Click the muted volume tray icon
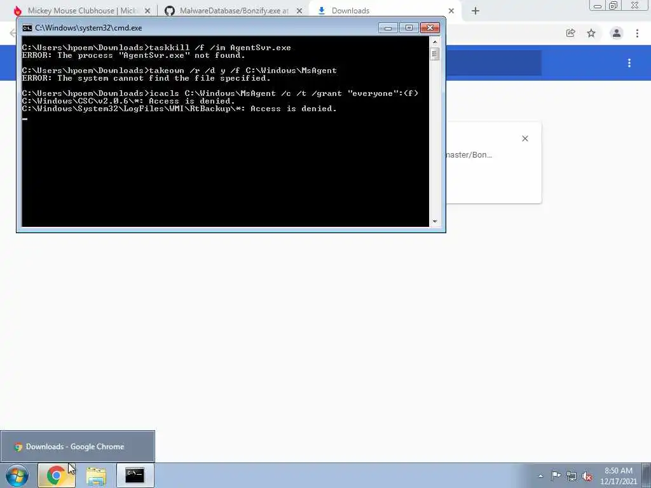 coord(587,476)
